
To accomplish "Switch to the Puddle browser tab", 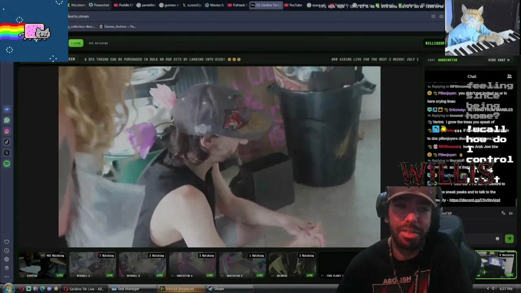I will pos(123,5).
